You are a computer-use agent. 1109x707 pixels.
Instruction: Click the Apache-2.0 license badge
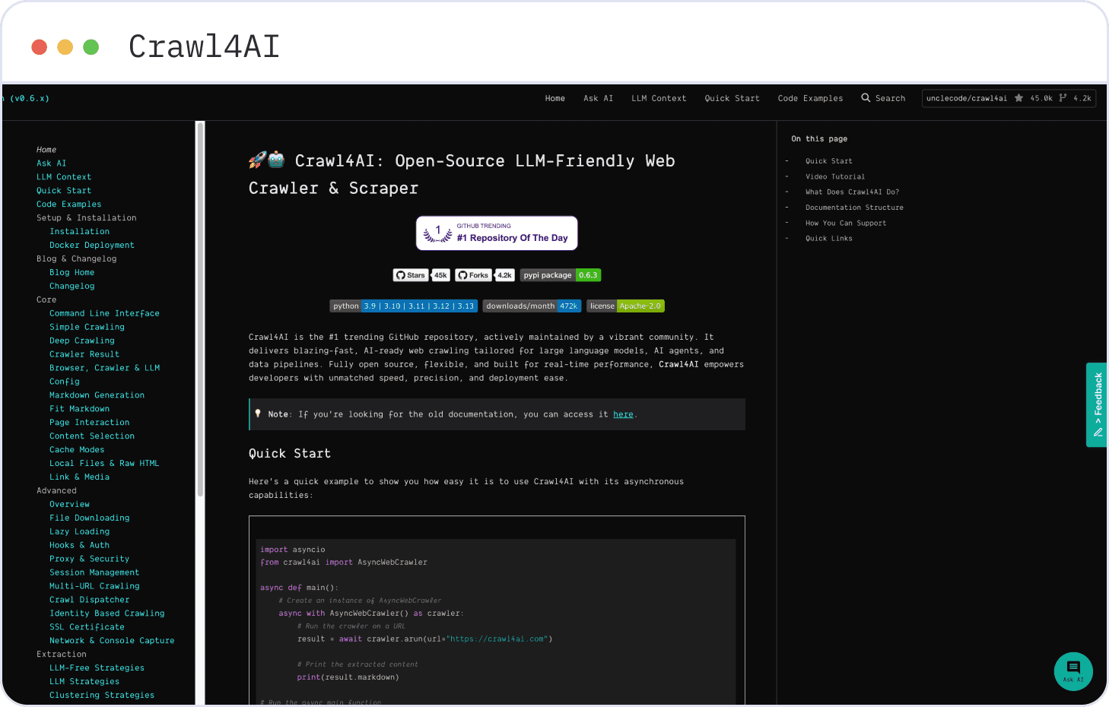(x=625, y=306)
